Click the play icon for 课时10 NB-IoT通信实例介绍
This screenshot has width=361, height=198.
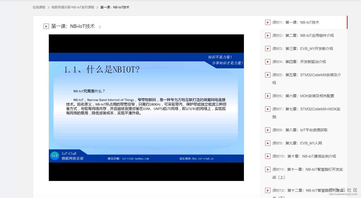(268, 156)
